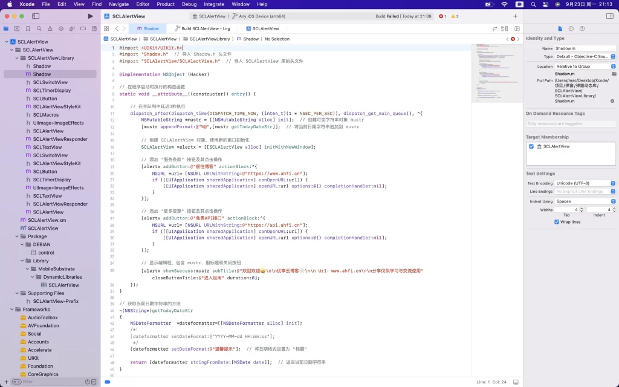Open the Indent Using dropdown
Image resolution: width=619 pixels, height=387 pixels.
coord(585,201)
